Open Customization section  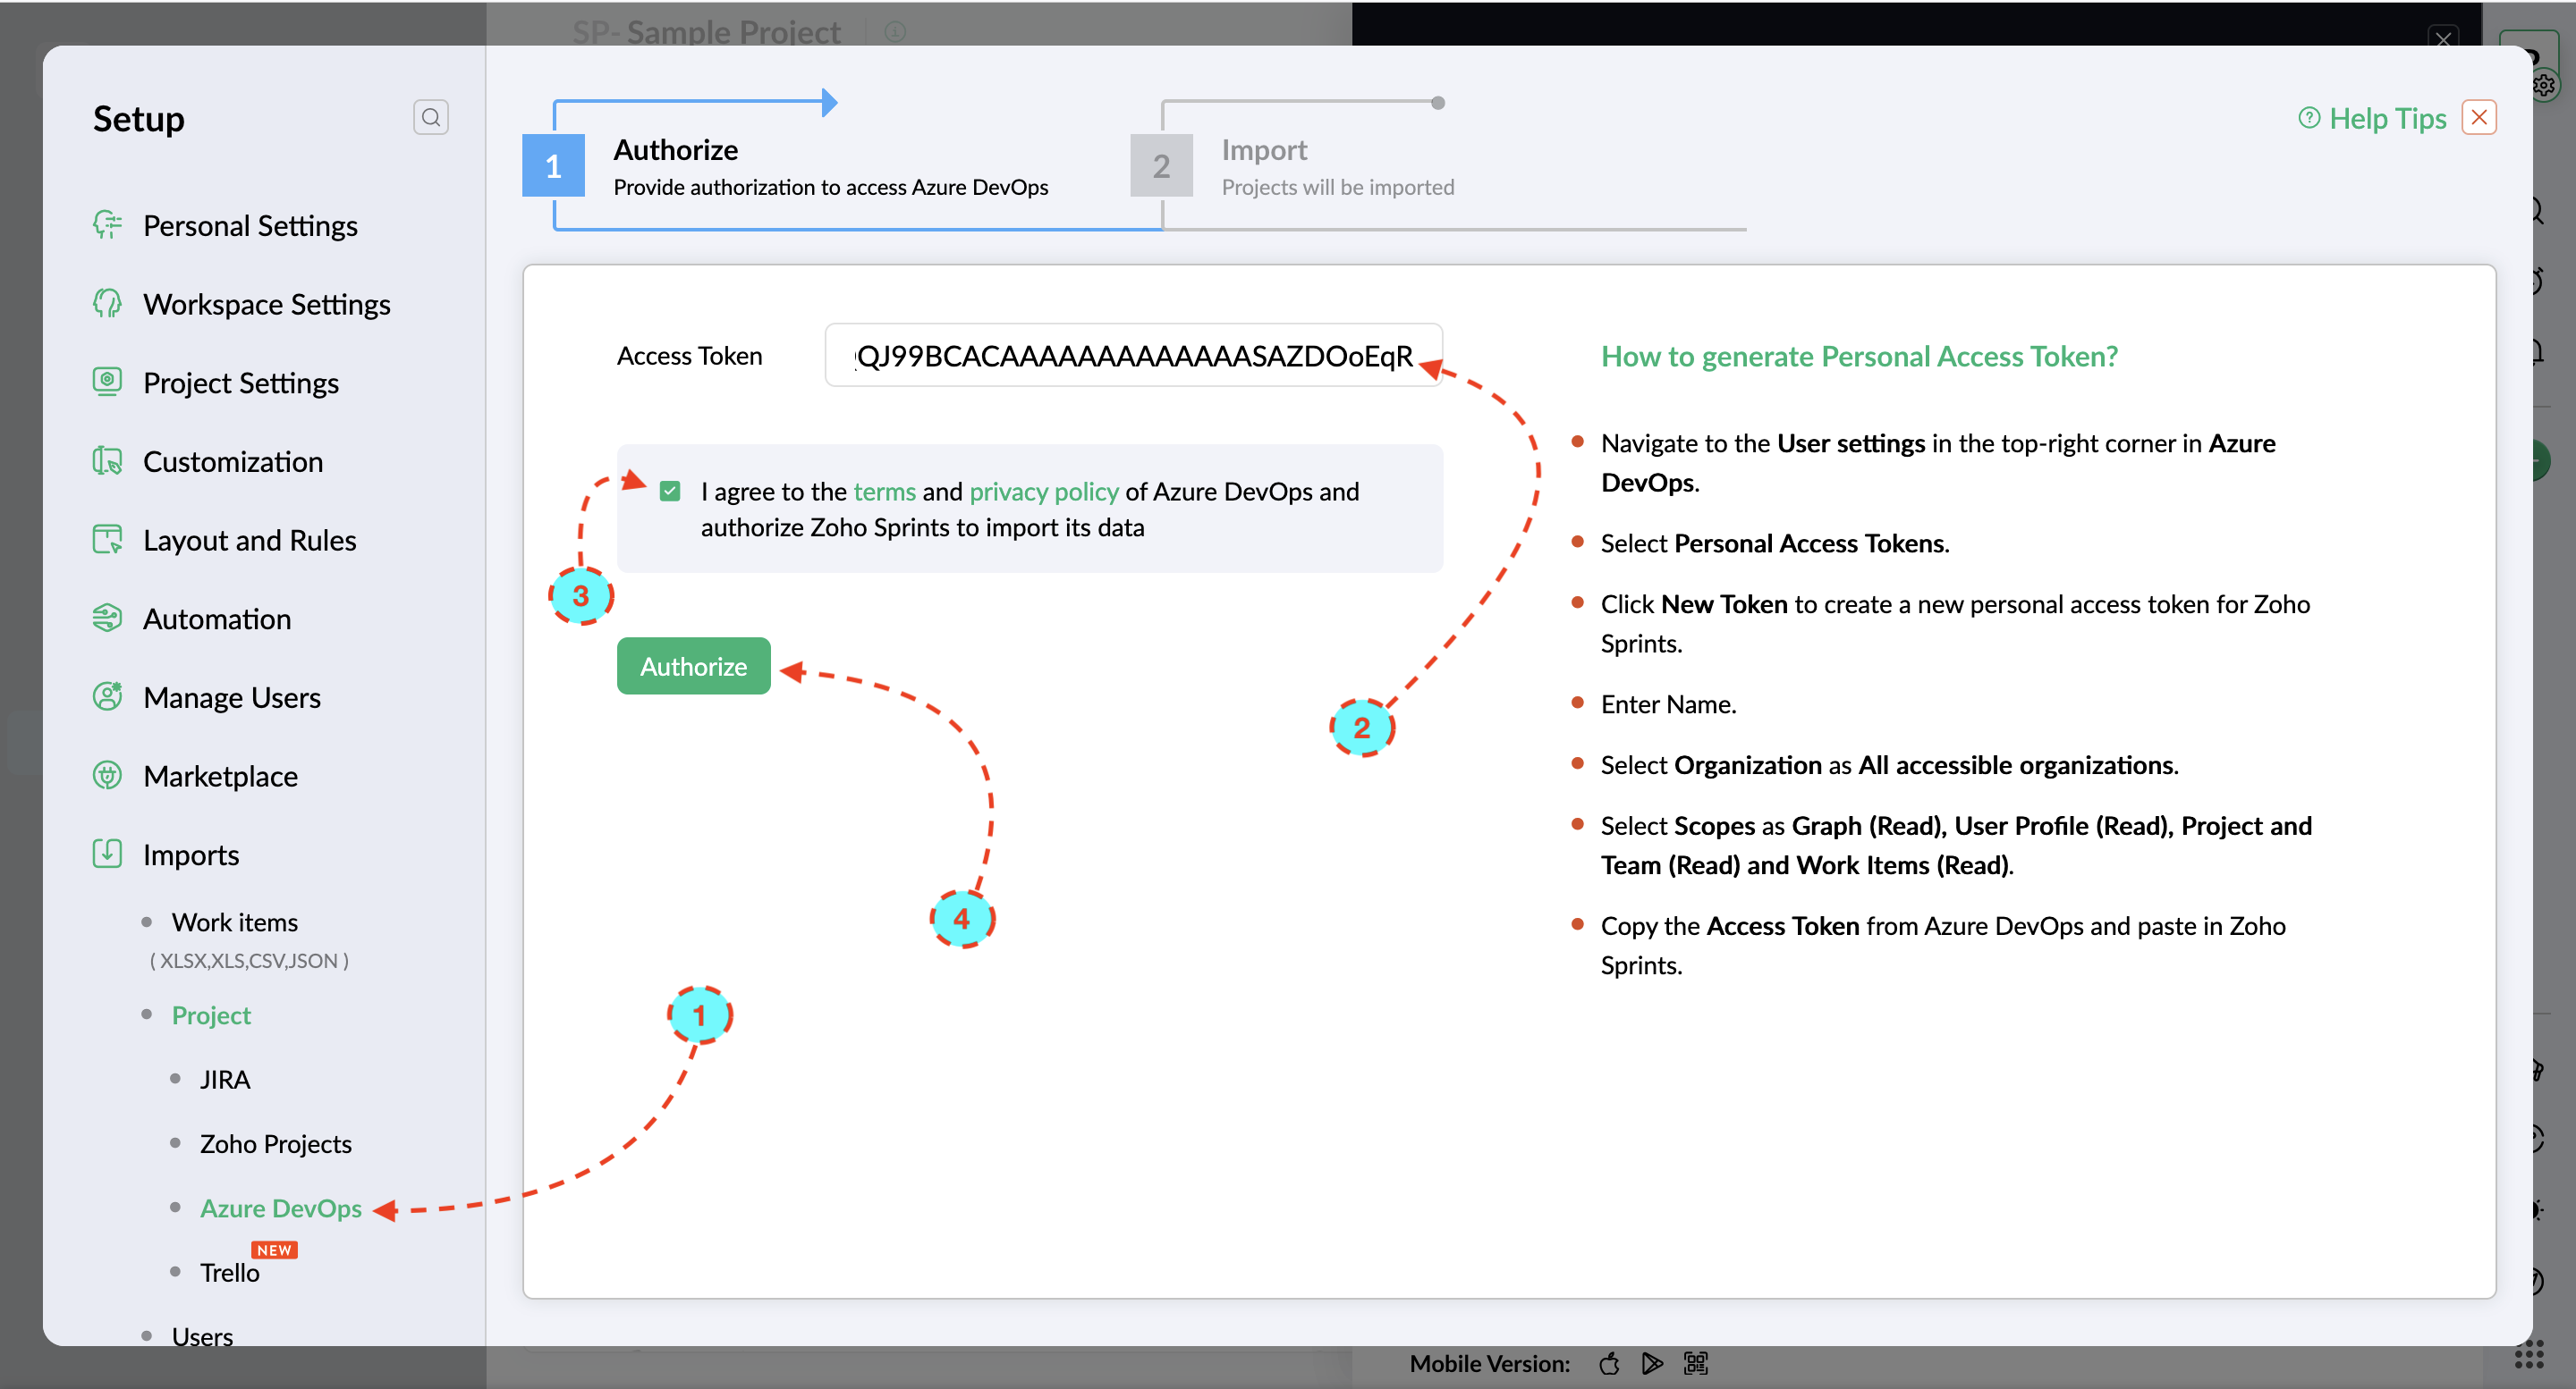pyautogui.click(x=233, y=460)
